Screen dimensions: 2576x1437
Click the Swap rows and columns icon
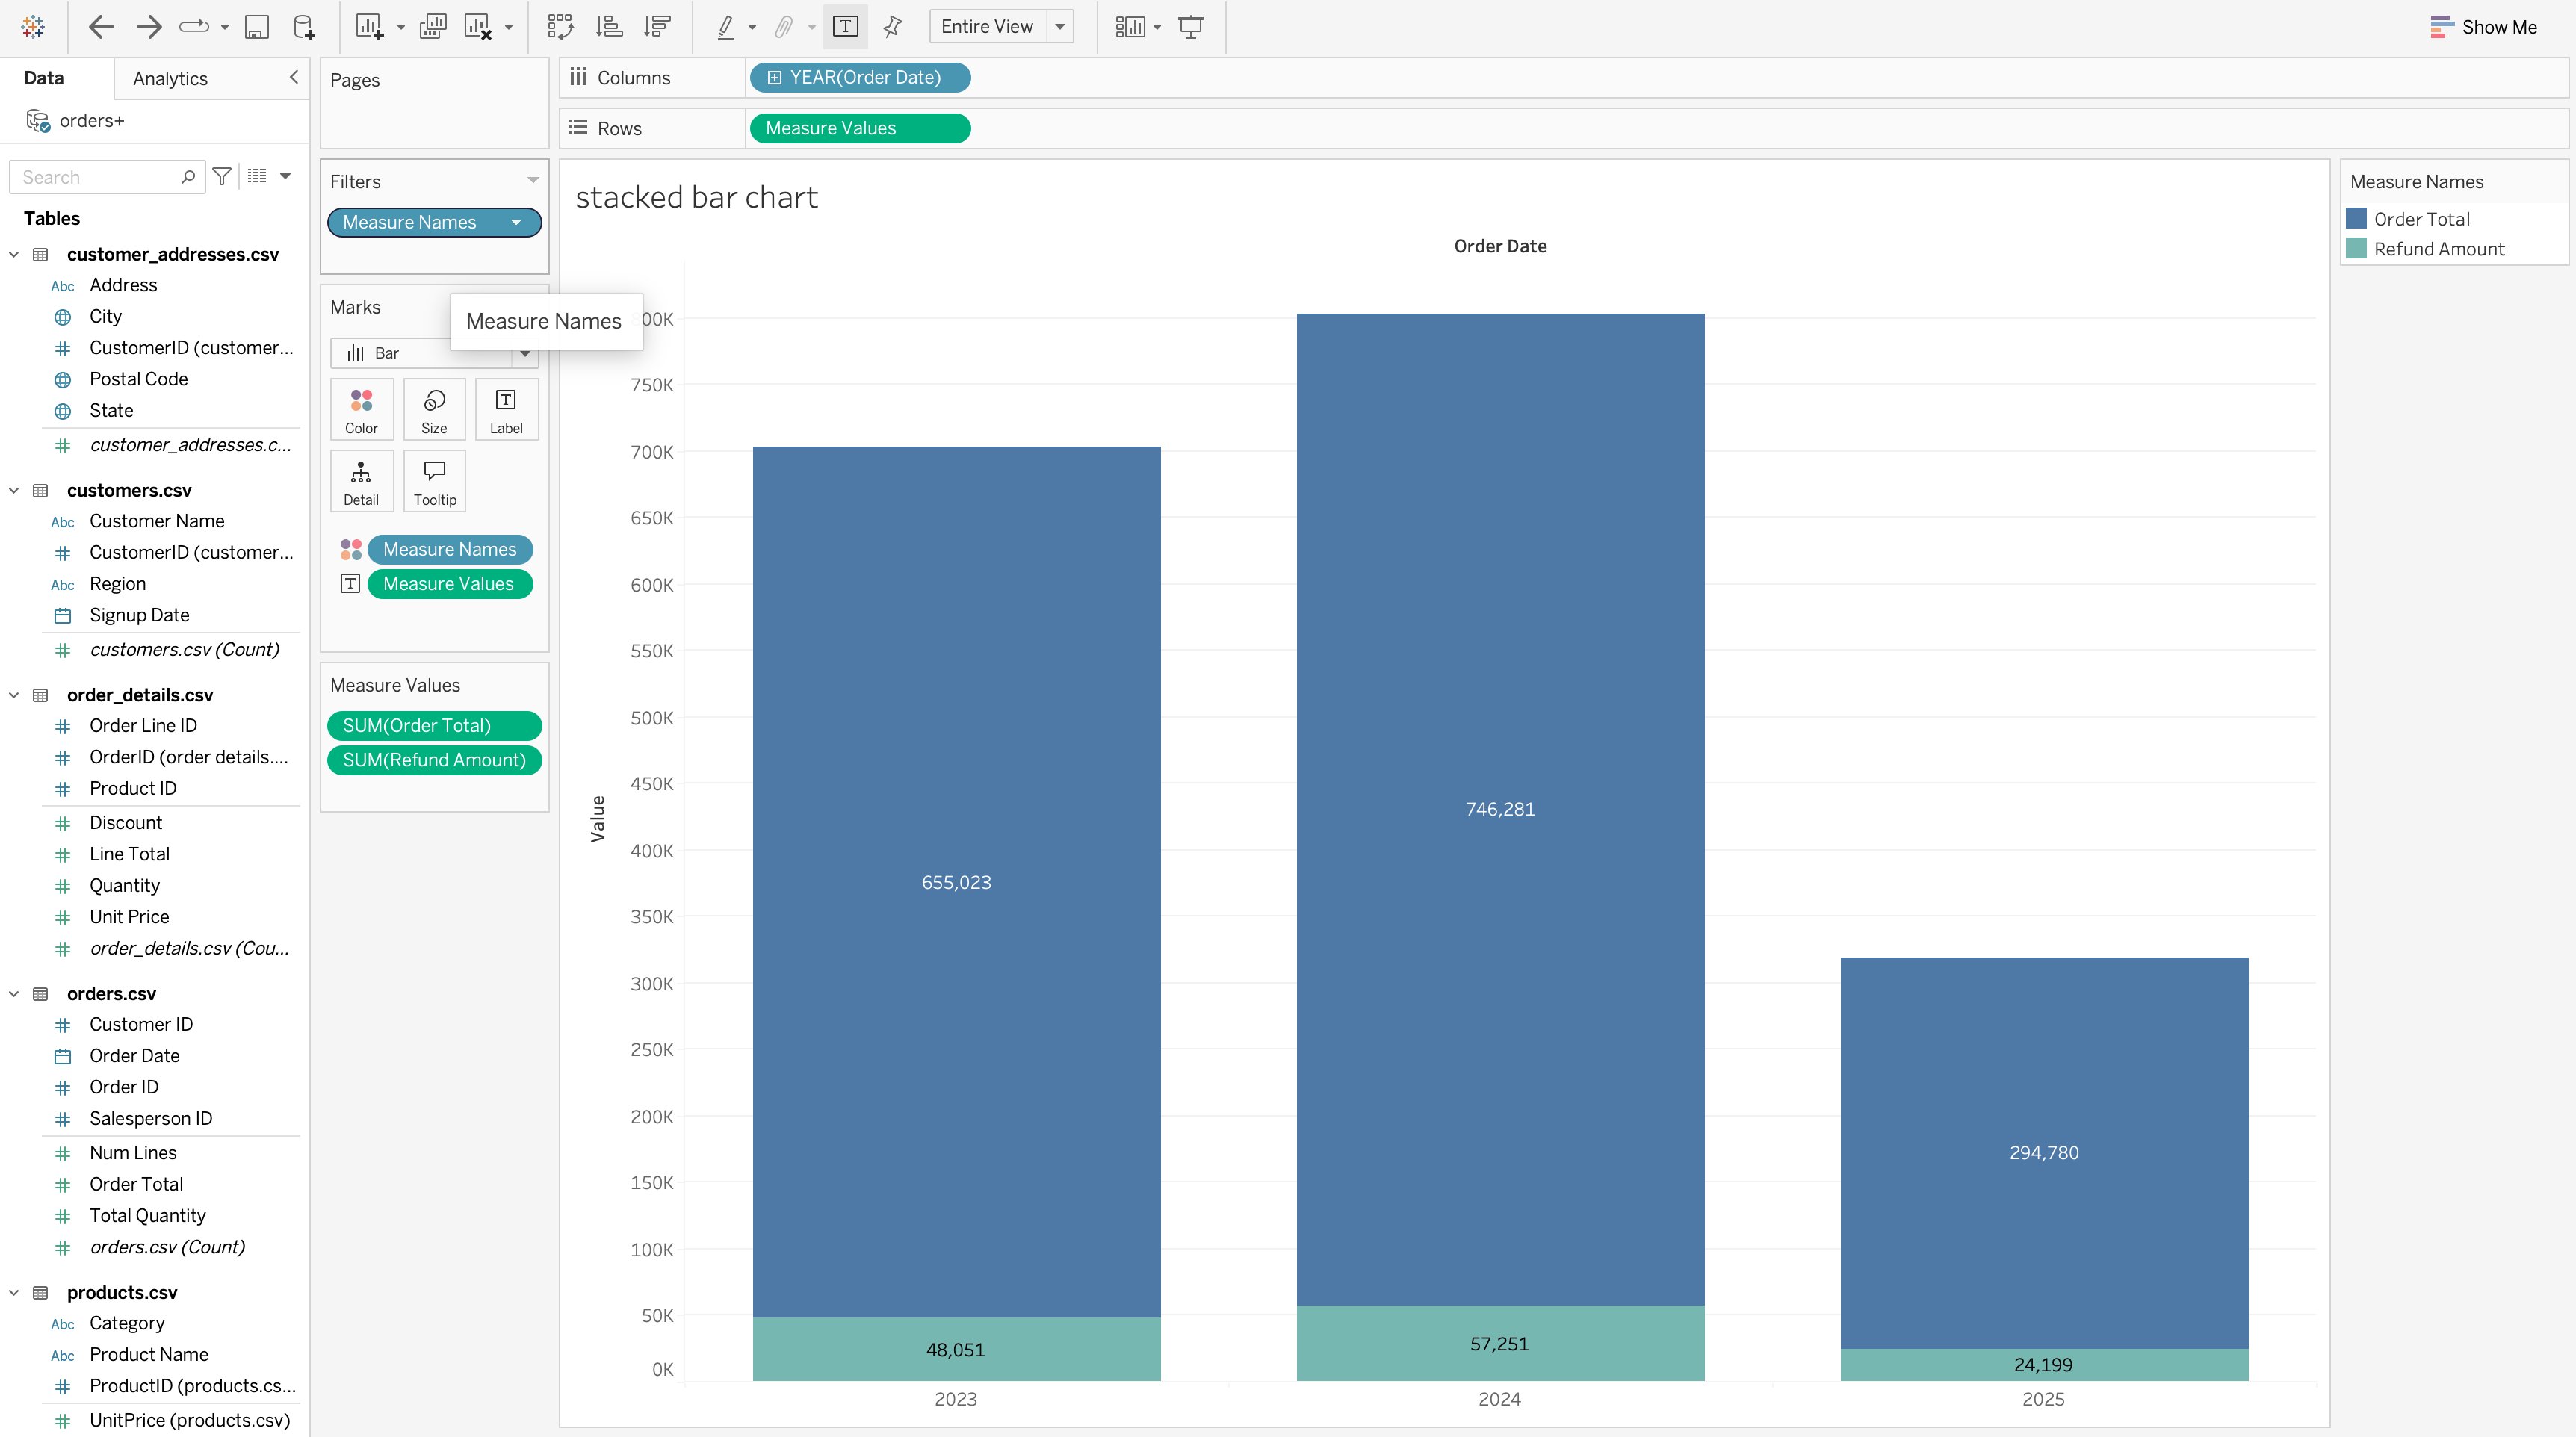coord(560,27)
